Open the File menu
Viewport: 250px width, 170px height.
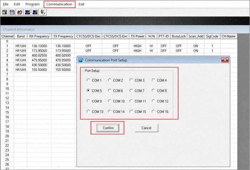coord(6,4)
